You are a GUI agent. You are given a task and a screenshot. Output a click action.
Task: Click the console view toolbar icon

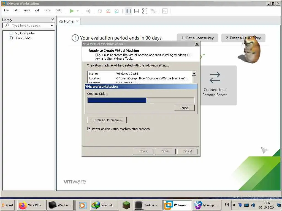pyautogui.click(x=165, y=11)
